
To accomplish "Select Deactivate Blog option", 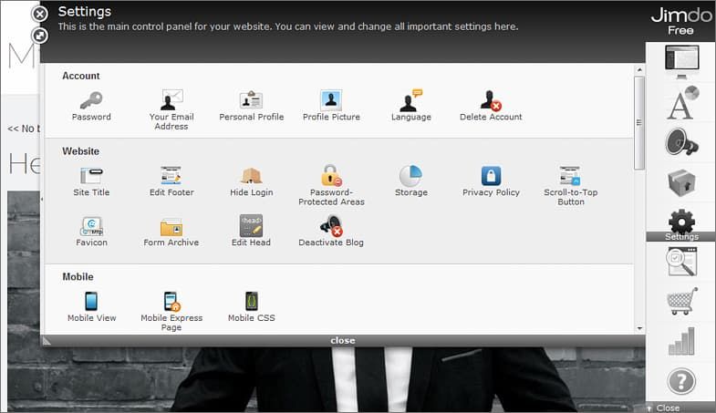I will coord(331,232).
